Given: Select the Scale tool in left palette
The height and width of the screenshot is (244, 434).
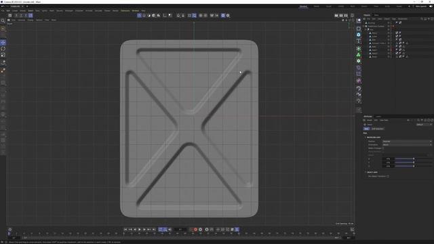Looking at the screenshot, I should pos(3,55).
